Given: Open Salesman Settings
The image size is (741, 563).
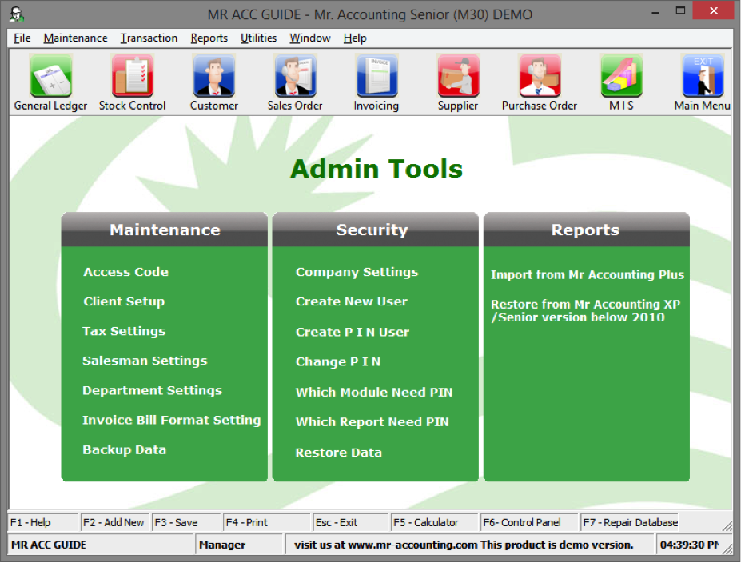Looking at the screenshot, I should click(x=145, y=361).
